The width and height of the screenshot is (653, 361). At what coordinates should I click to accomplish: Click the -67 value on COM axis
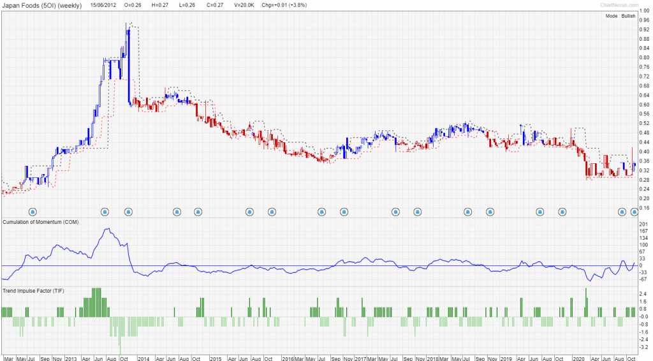coord(643,279)
